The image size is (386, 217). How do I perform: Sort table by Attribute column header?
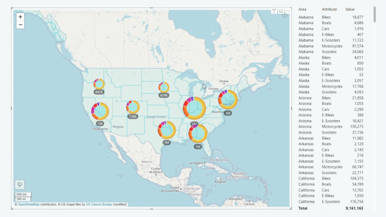pyautogui.click(x=329, y=9)
